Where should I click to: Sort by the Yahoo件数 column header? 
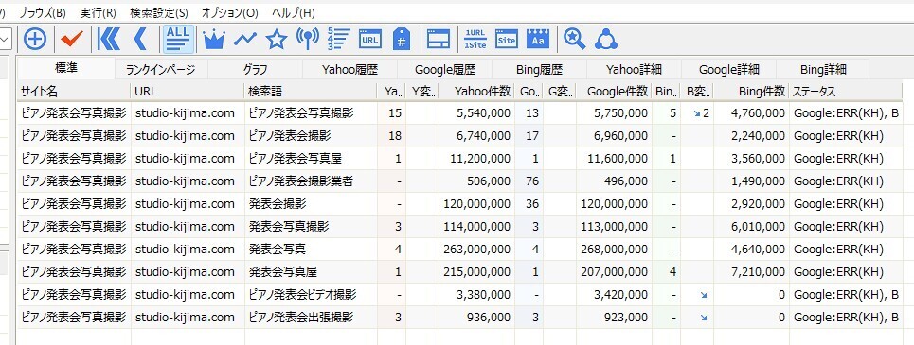[x=476, y=92]
